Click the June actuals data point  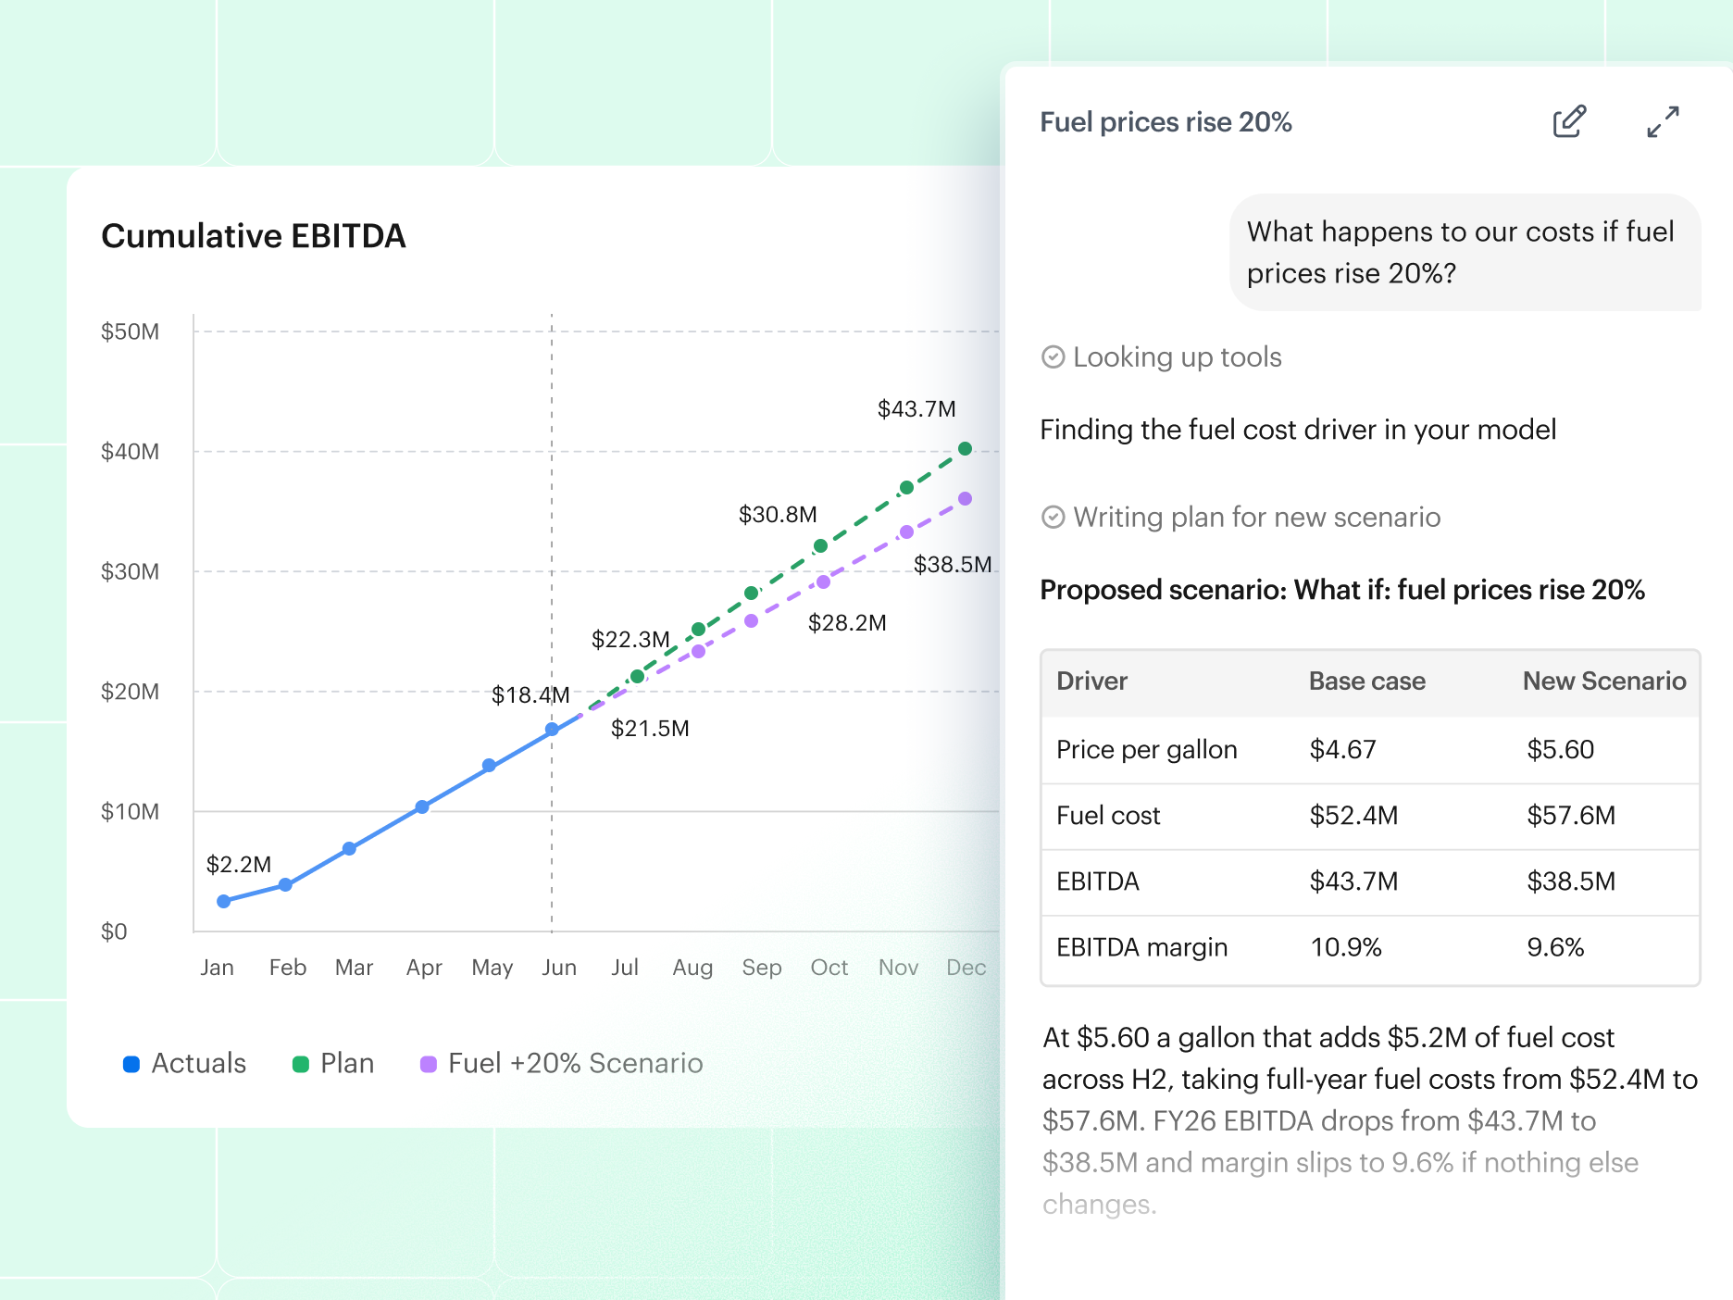552,730
